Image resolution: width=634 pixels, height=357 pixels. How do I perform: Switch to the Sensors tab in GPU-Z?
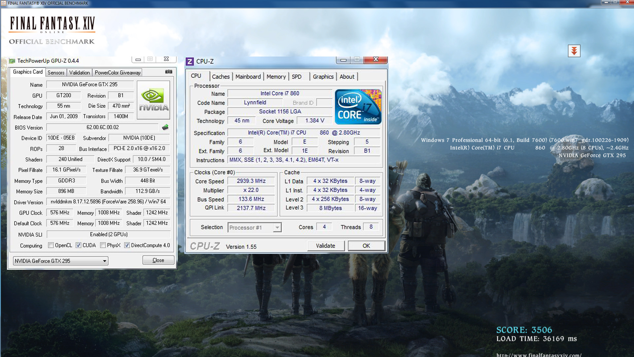point(56,73)
